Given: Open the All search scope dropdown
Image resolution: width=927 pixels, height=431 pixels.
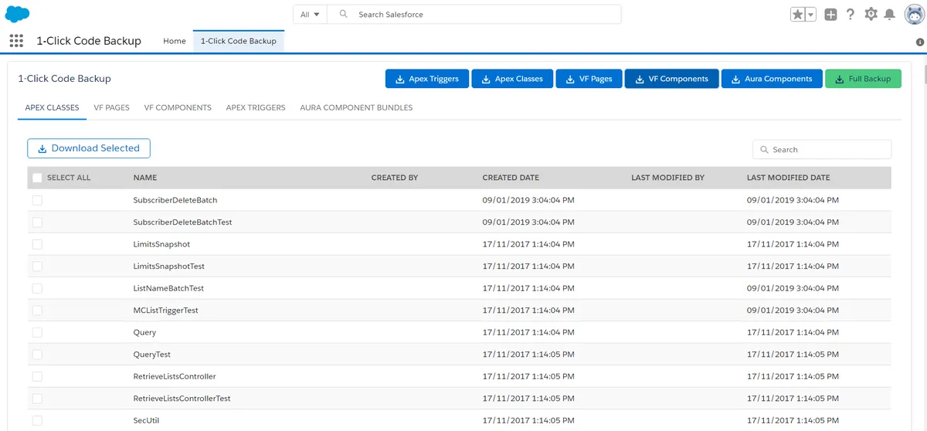Looking at the screenshot, I should [x=310, y=15].
